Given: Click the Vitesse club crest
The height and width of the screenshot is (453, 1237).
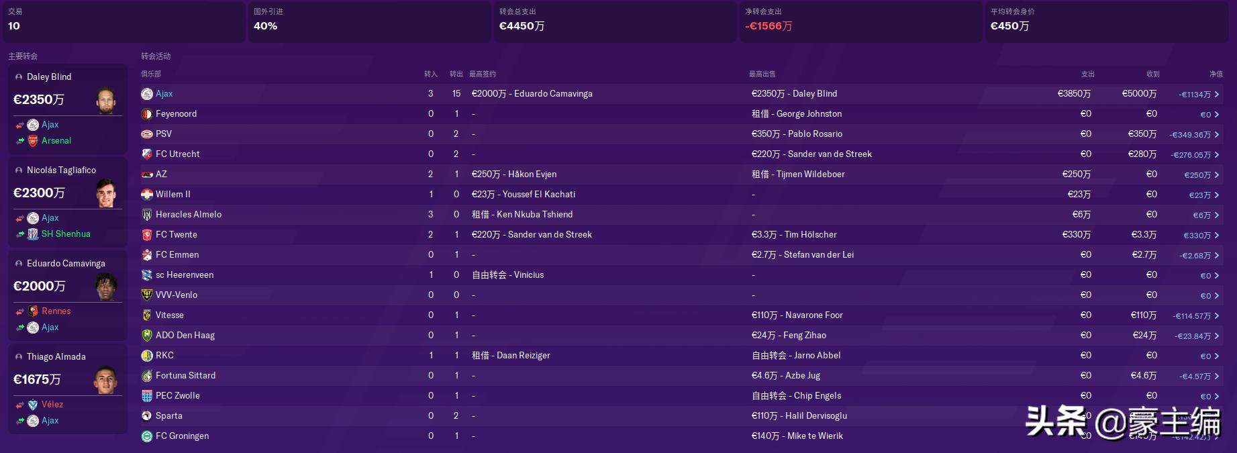Looking at the screenshot, I should 147,315.
